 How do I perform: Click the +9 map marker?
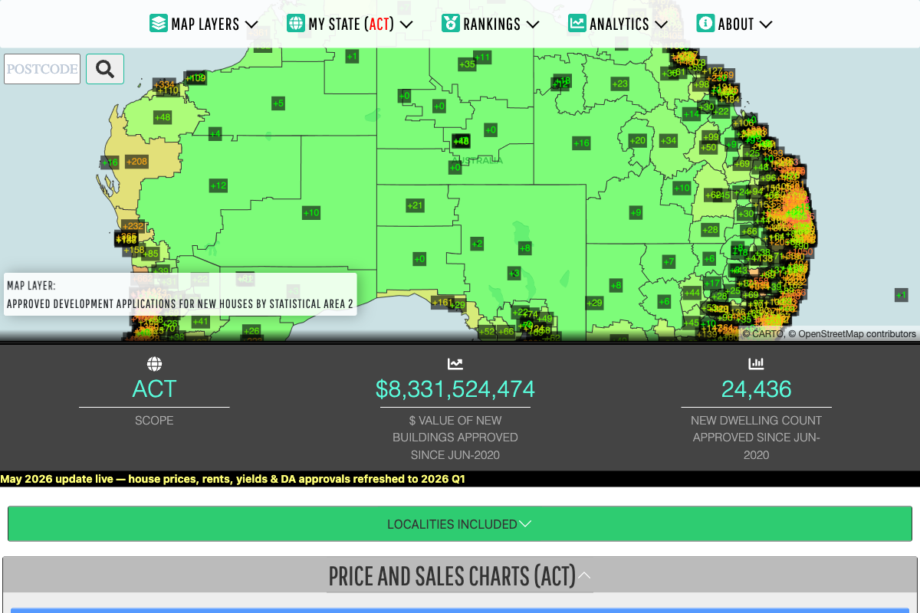pos(636,212)
